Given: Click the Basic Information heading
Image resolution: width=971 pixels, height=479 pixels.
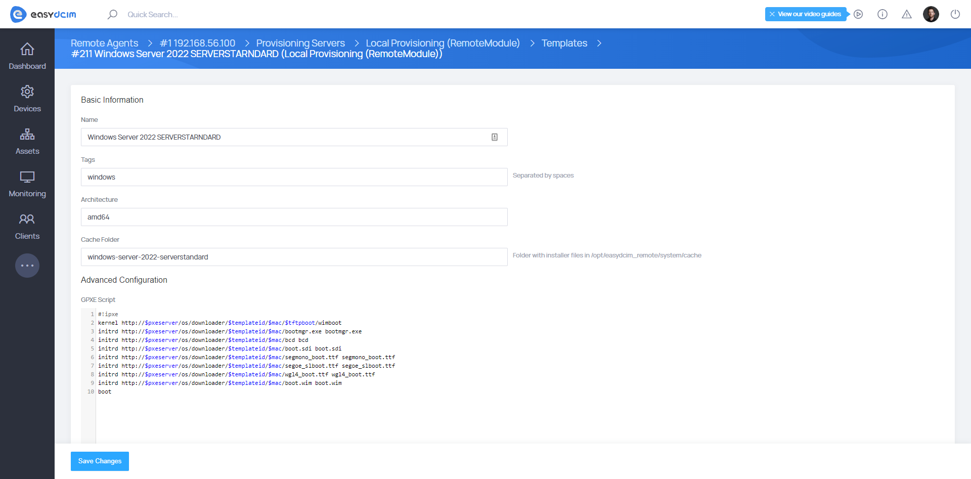Looking at the screenshot, I should pyautogui.click(x=112, y=100).
